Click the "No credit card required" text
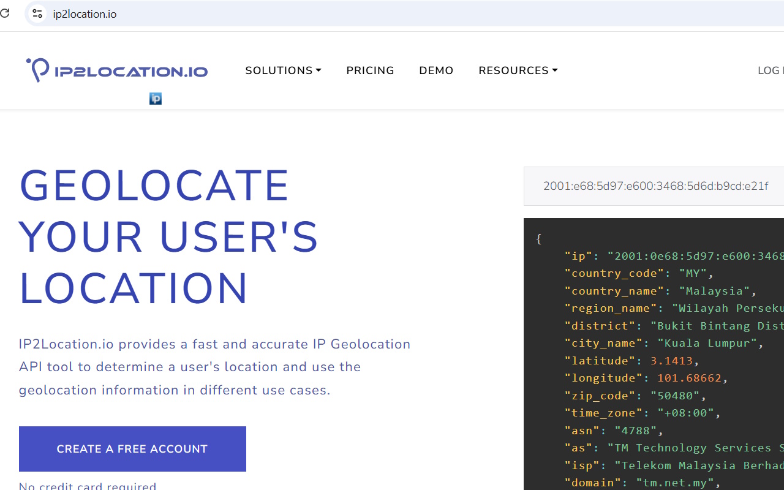The width and height of the screenshot is (784, 490). tap(87, 485)
